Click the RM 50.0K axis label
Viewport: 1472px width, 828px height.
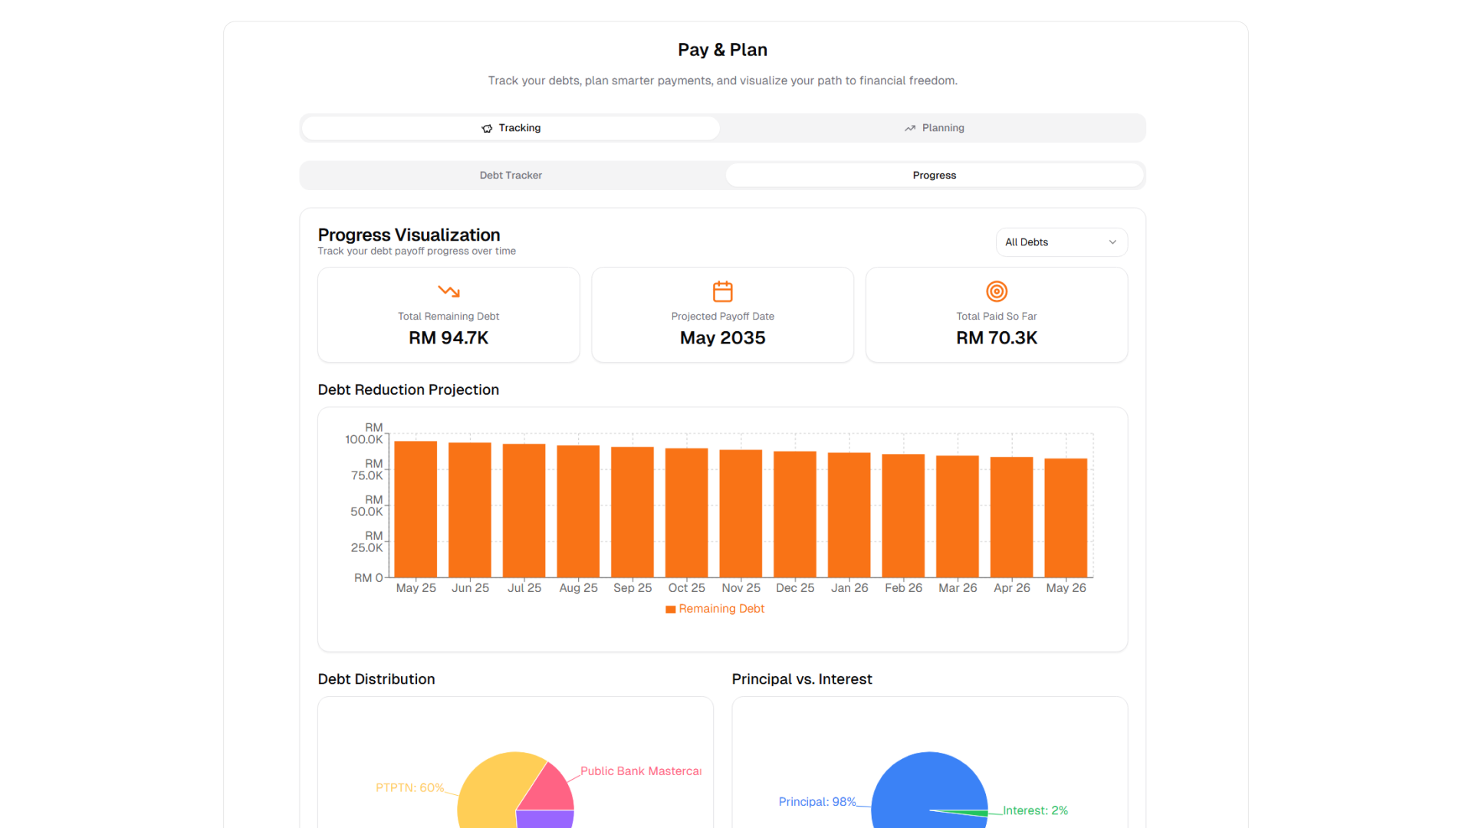click(366, 505)
